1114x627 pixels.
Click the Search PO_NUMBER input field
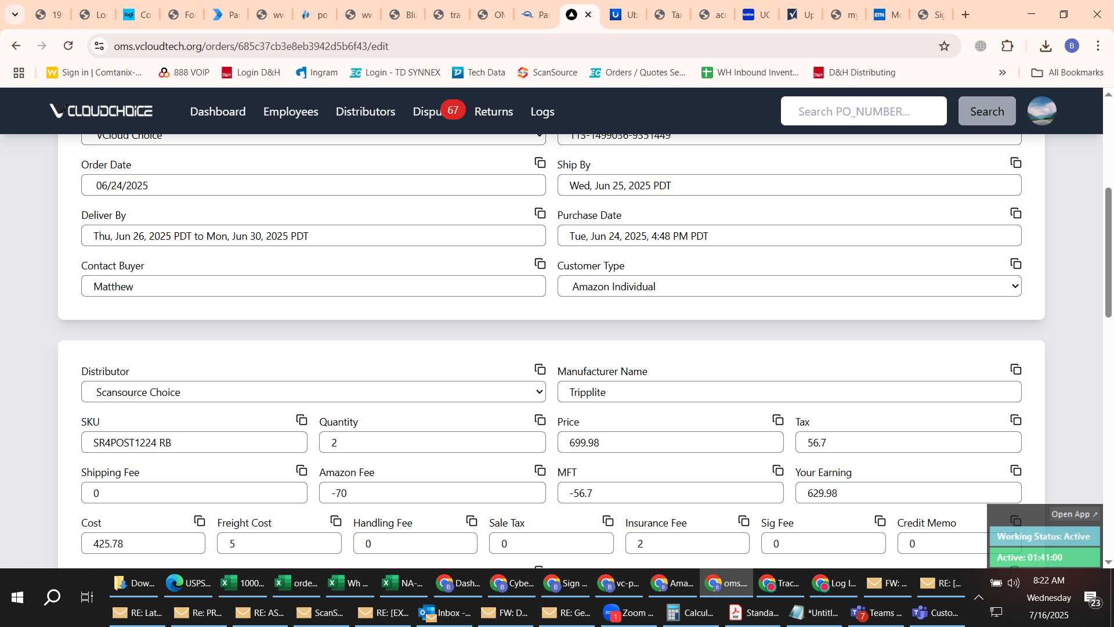863,111
